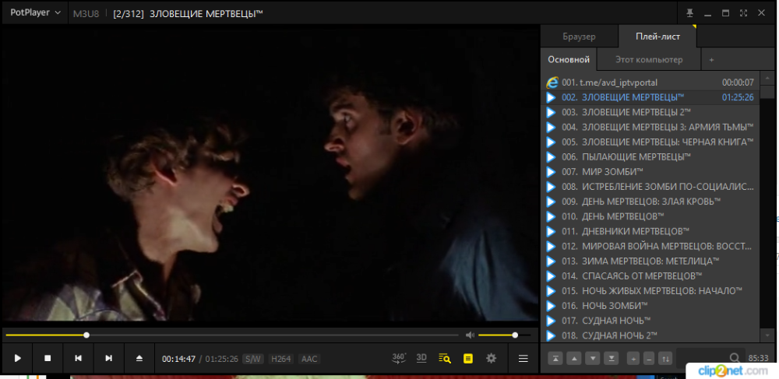Toggle the playlist panel yellow icon
Image resolution: width=779 pixels, height=379 pixels.
click(467, 358)
